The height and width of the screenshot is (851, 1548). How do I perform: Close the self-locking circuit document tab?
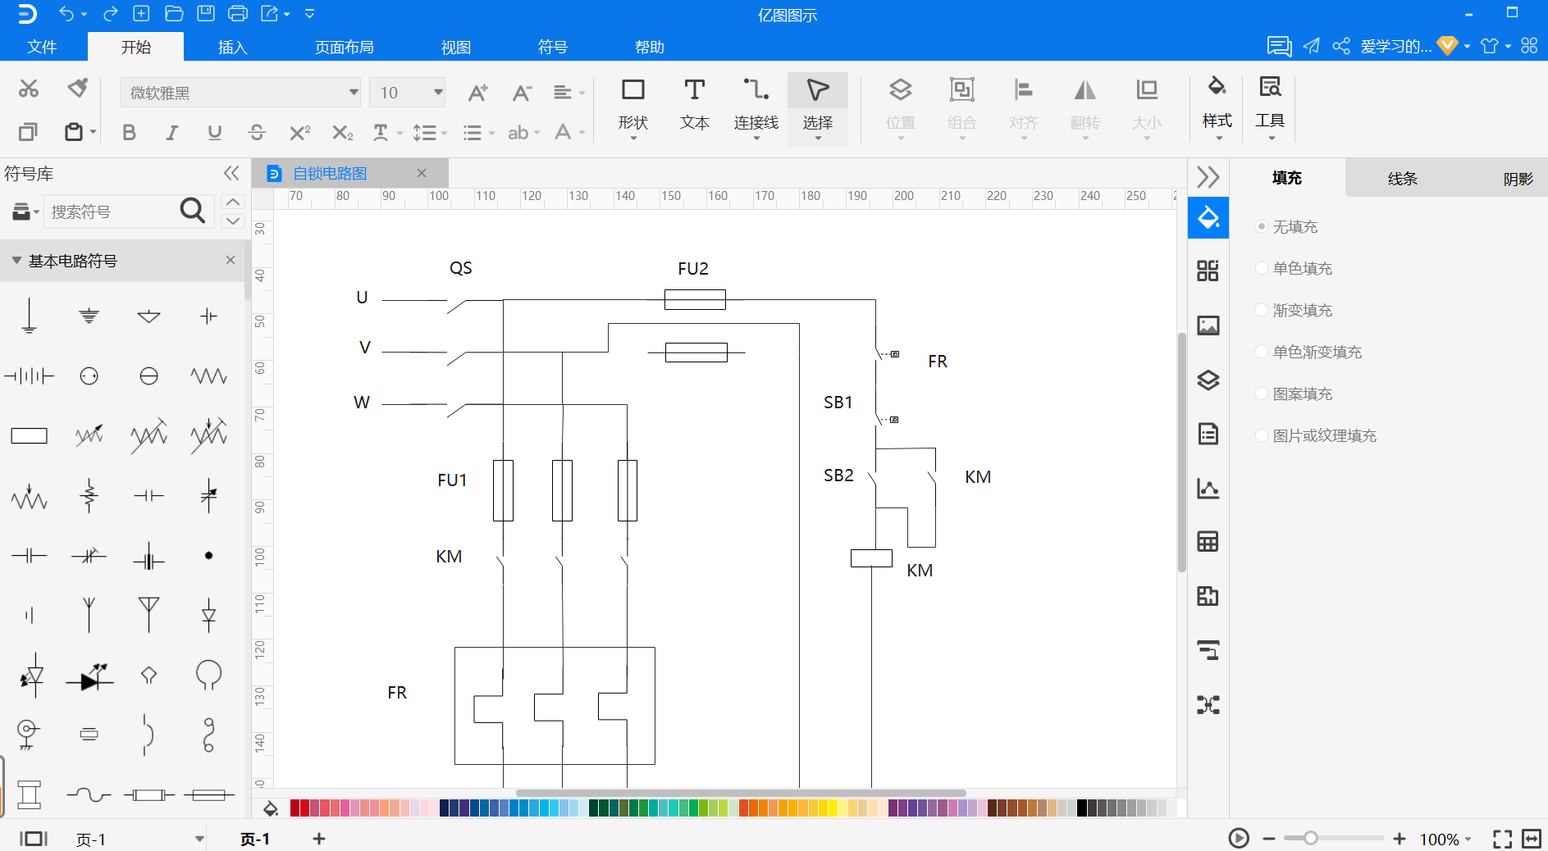click(x=422, y=173)
